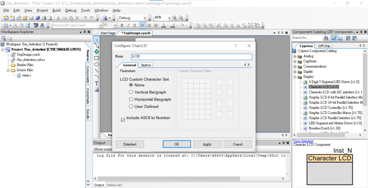Click the OK button in Configure dialog
The width and height of the screenshot is (368, 188).
(x=177, y=144)
